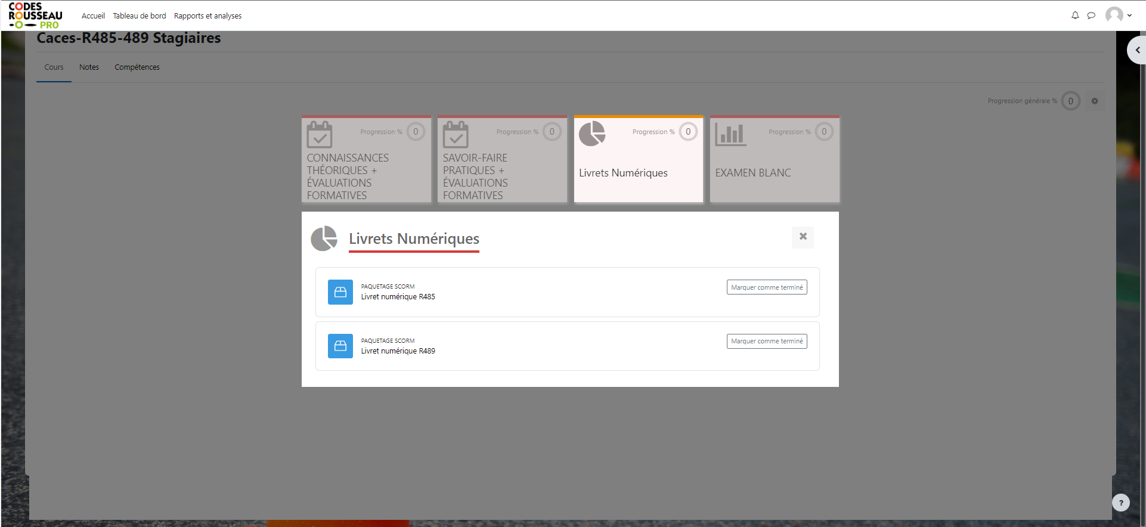1146x527 pixels.
Task: Open the user profile dropdown menu
Action: (1119, 15)
